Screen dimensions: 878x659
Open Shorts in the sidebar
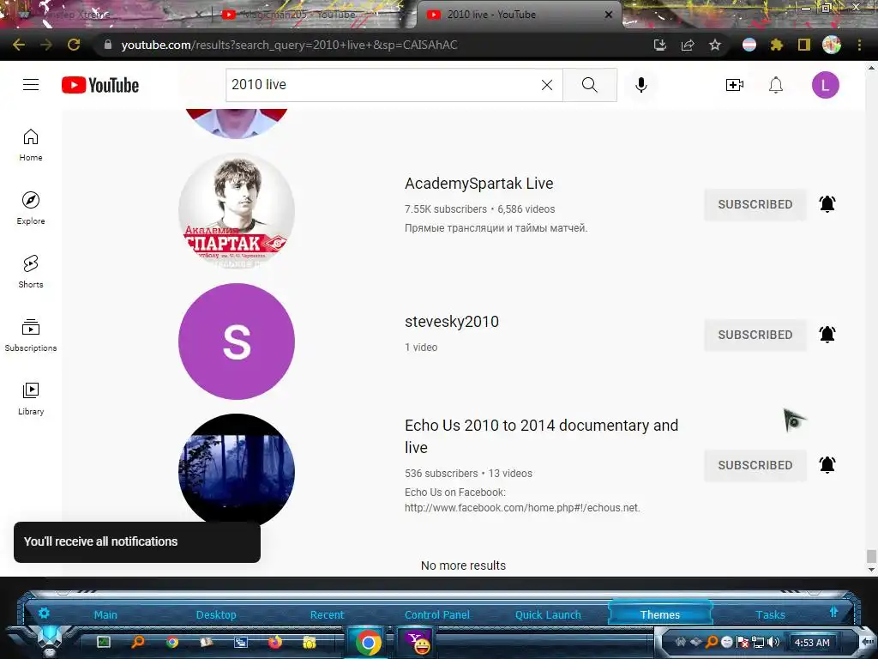click(31, 272)
